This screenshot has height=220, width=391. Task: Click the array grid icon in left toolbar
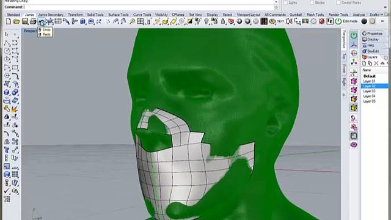(x=15, y=174)
